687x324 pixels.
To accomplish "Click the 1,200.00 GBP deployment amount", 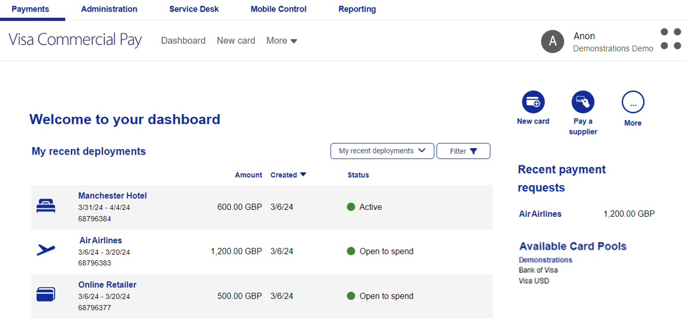I will click(x=236, y=251).
